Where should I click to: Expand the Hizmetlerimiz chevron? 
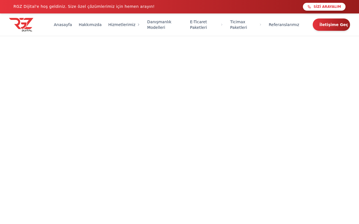[x=139, y=25]
